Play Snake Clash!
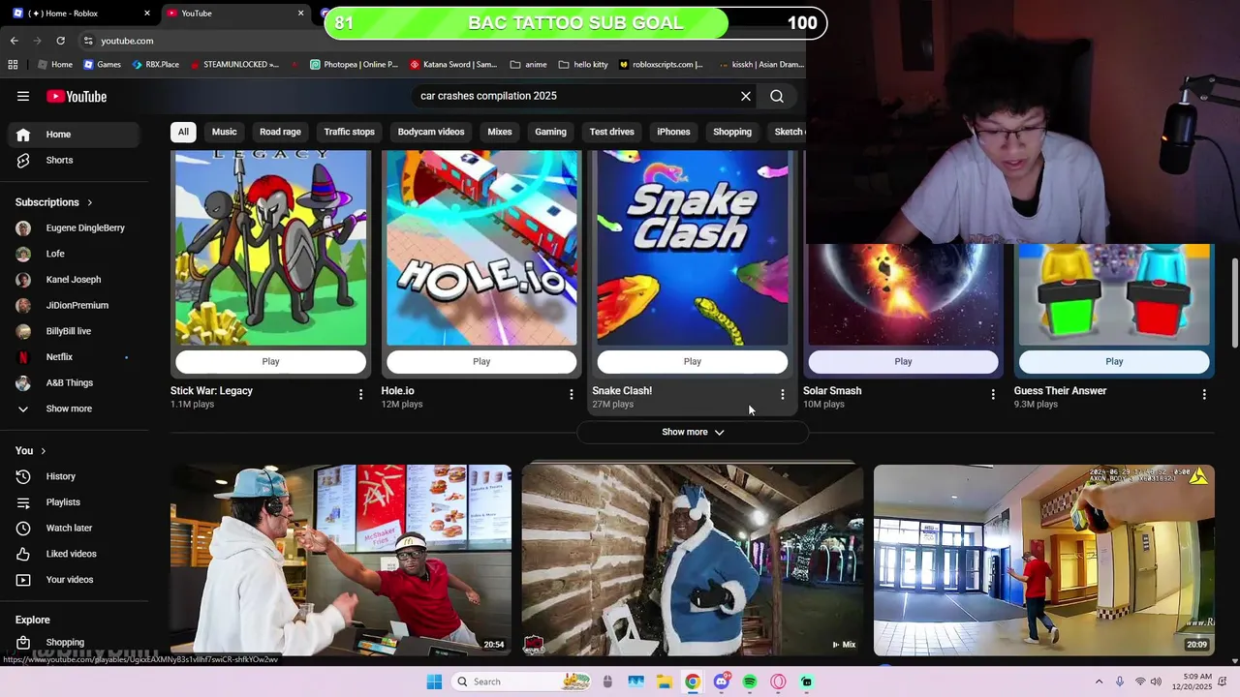 point(693,362)
